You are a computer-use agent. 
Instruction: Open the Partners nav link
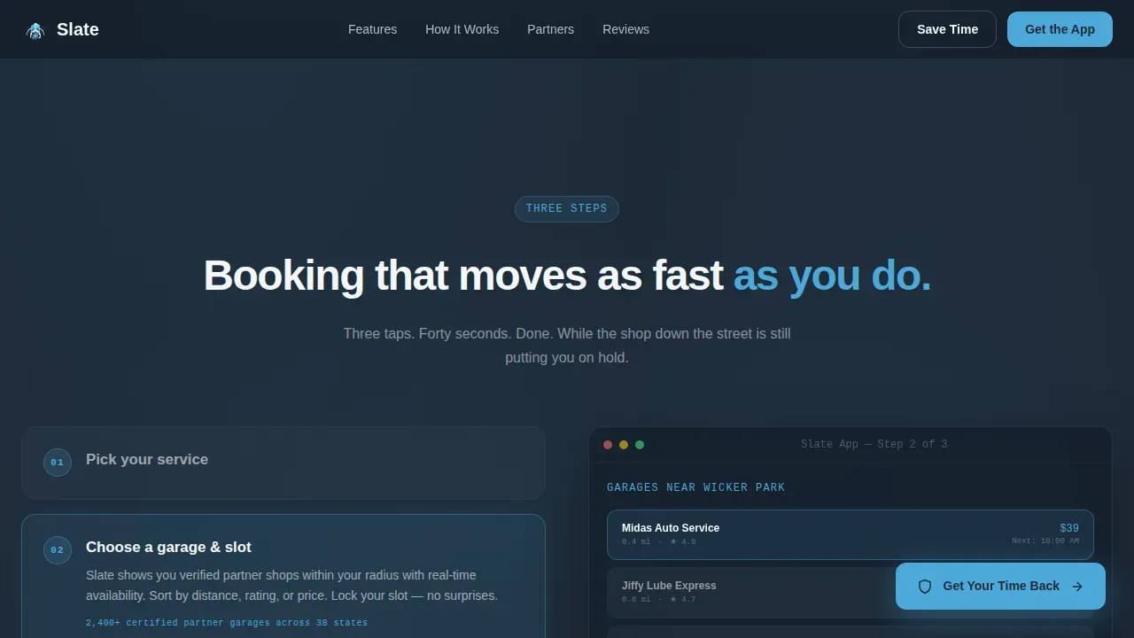click(550, 29)
